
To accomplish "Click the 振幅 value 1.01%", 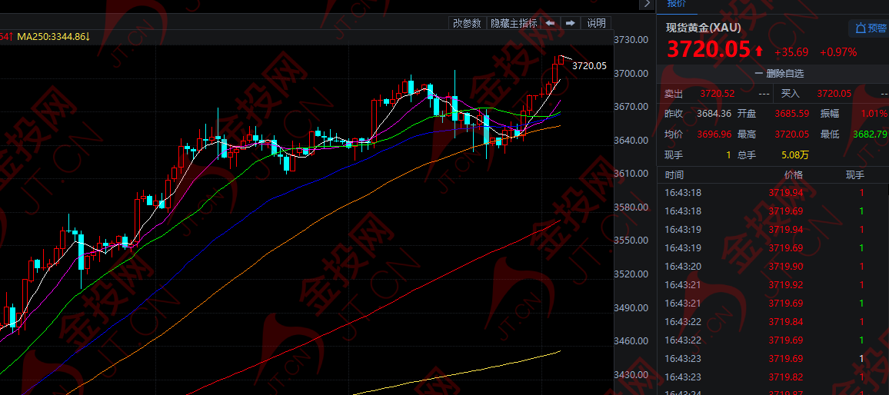I will [875, 114].
